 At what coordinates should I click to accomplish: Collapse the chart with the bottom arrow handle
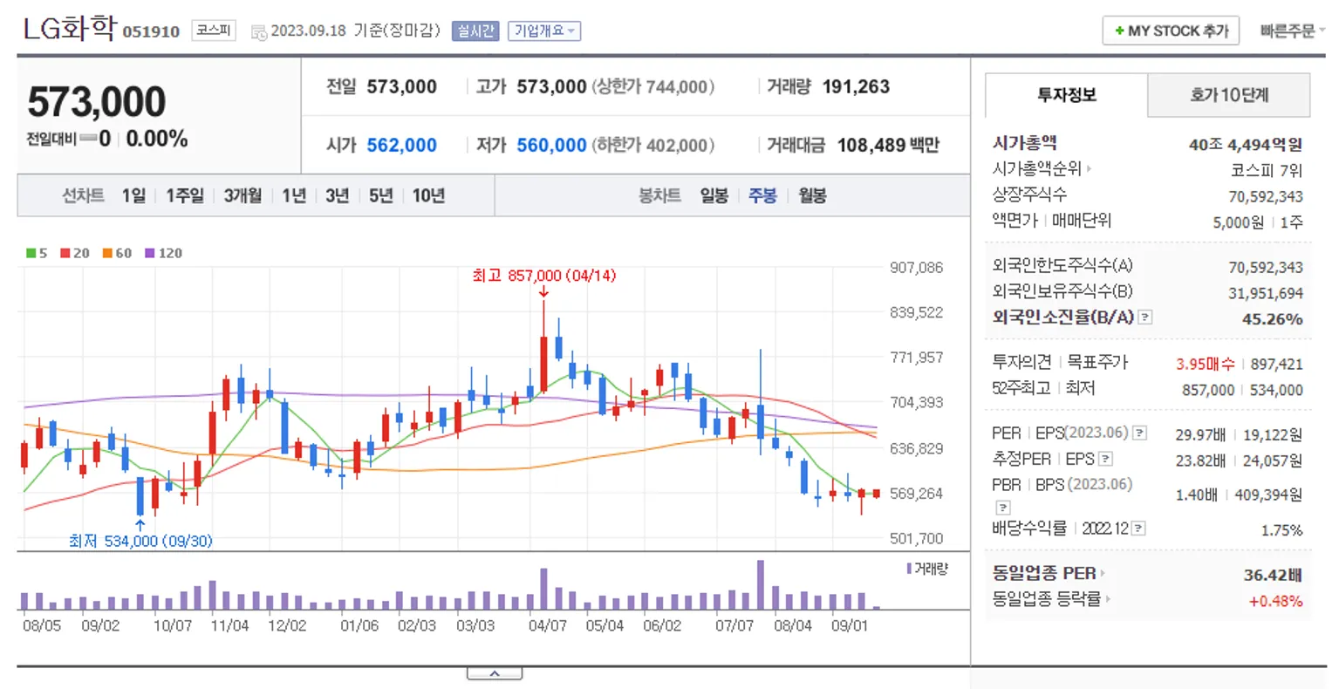pyautogui.click(x=495, y=673)
